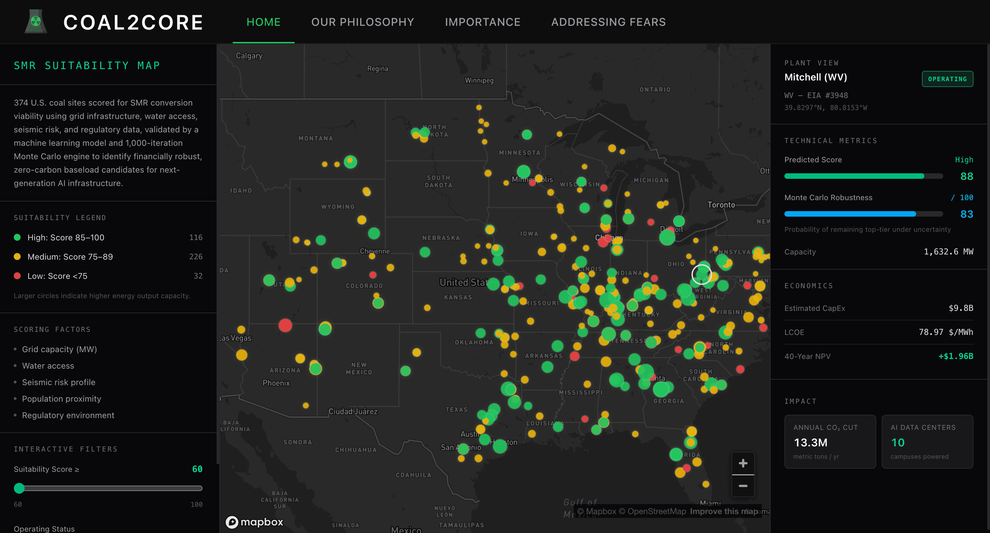Open the Addressing Fears page
This screenshot has width=990, height=533.
point(608,22)
